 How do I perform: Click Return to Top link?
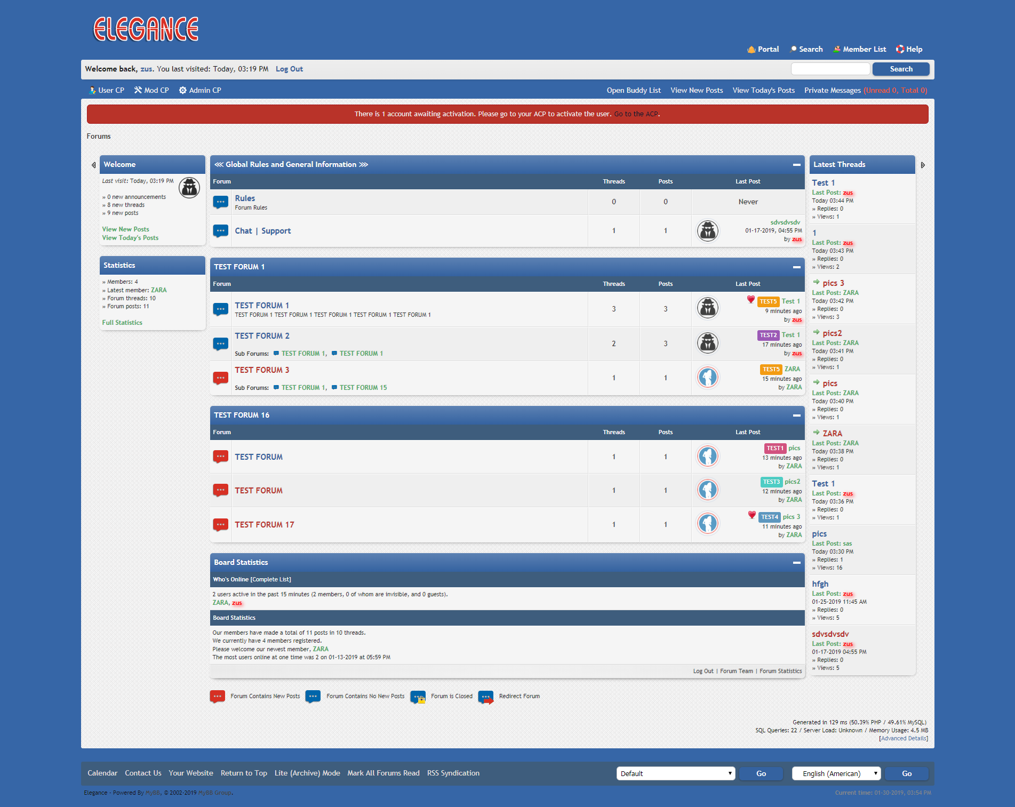click(x=244, y=773)
